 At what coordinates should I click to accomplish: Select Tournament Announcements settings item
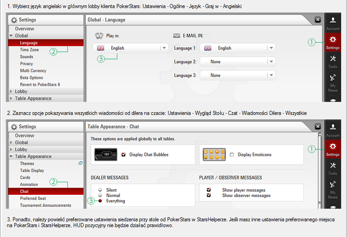coord(45,206)
